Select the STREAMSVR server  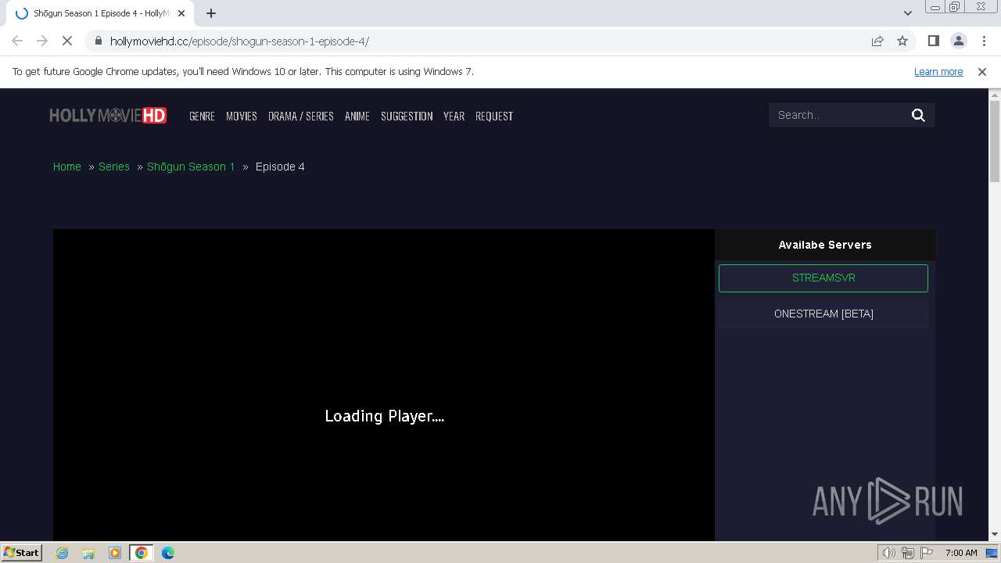click(823, 278)
